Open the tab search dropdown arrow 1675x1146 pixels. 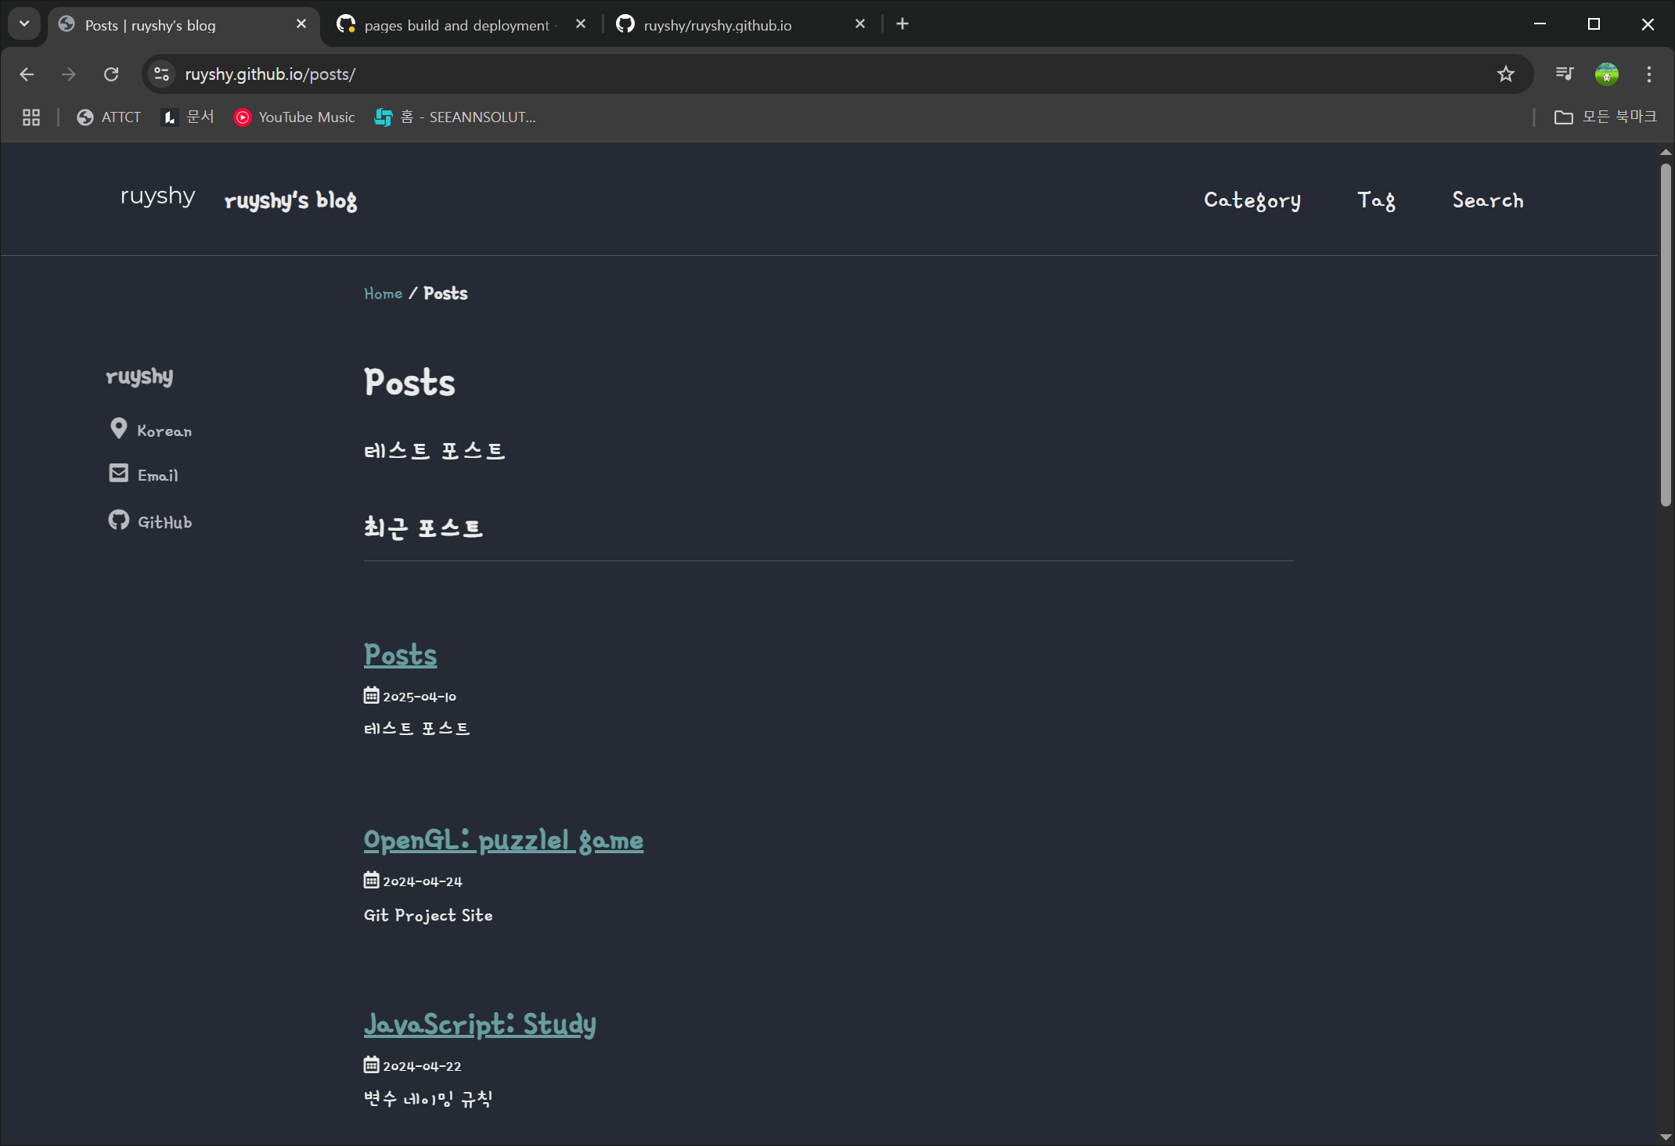pyautogui.click(x=23, y=23)
